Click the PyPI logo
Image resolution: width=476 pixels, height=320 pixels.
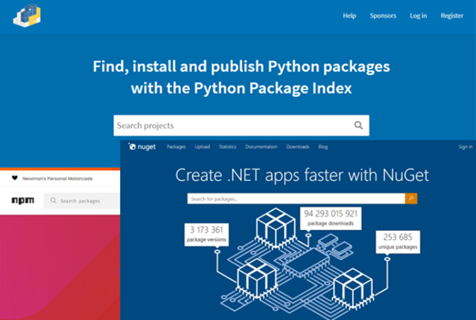click(x=26, y=15)
